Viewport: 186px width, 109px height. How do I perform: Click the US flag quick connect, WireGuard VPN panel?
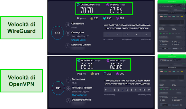click(161, 16)
